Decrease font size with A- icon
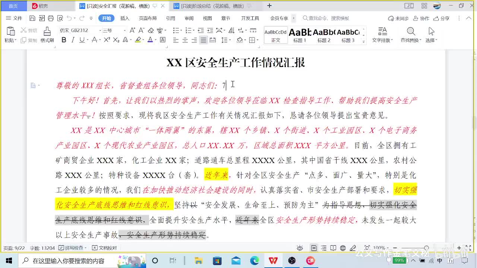Screen dimensions: 477x268 coord(141,31)
